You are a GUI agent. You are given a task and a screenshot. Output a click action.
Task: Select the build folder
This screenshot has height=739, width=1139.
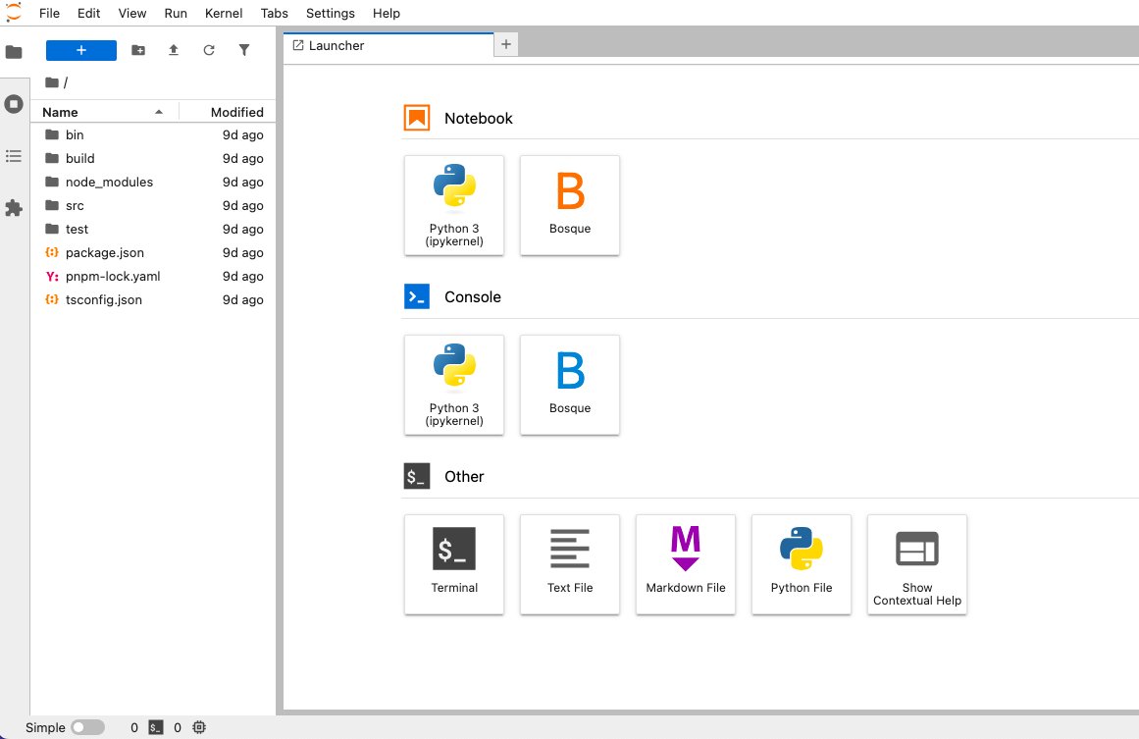pos(153,158)
